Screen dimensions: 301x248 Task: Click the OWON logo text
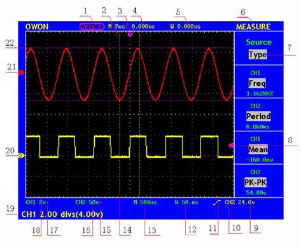tap(37, 27)
